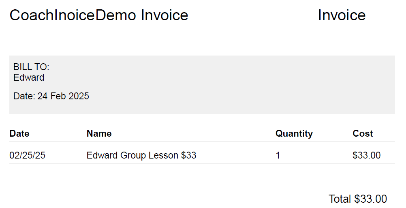Click the customer name Edward under BILL TO
The height and width of the screenshot is (208, 406).
[x=29, y=77]
